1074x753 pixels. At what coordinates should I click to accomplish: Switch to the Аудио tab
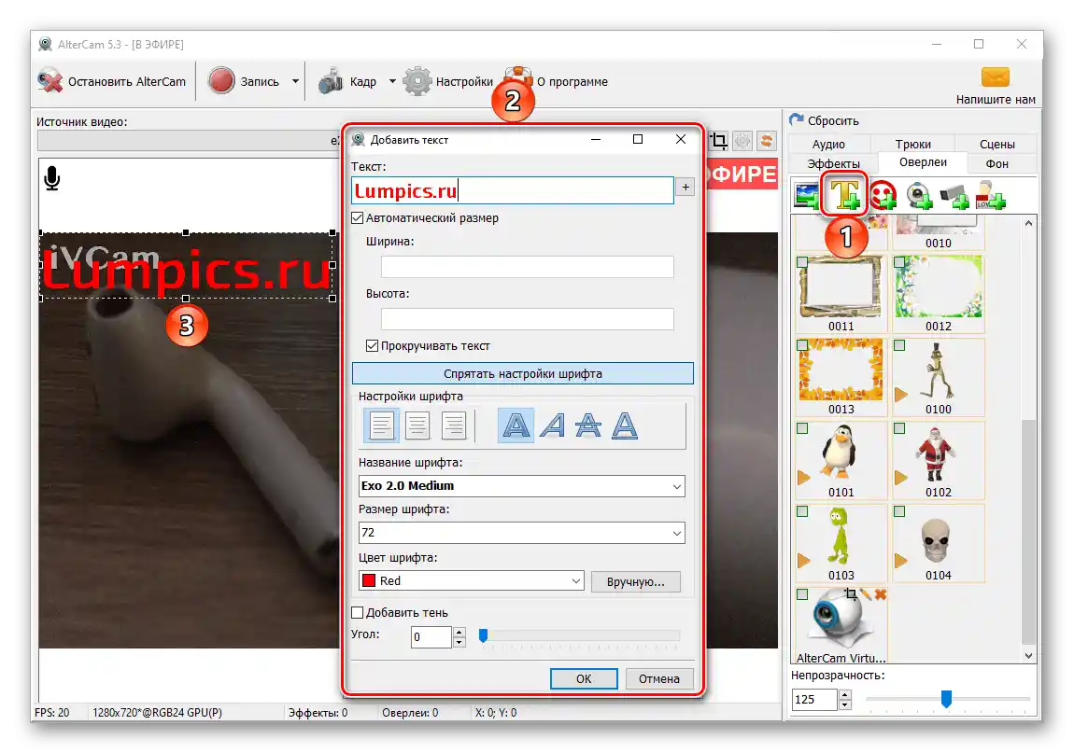coord(828,145)
